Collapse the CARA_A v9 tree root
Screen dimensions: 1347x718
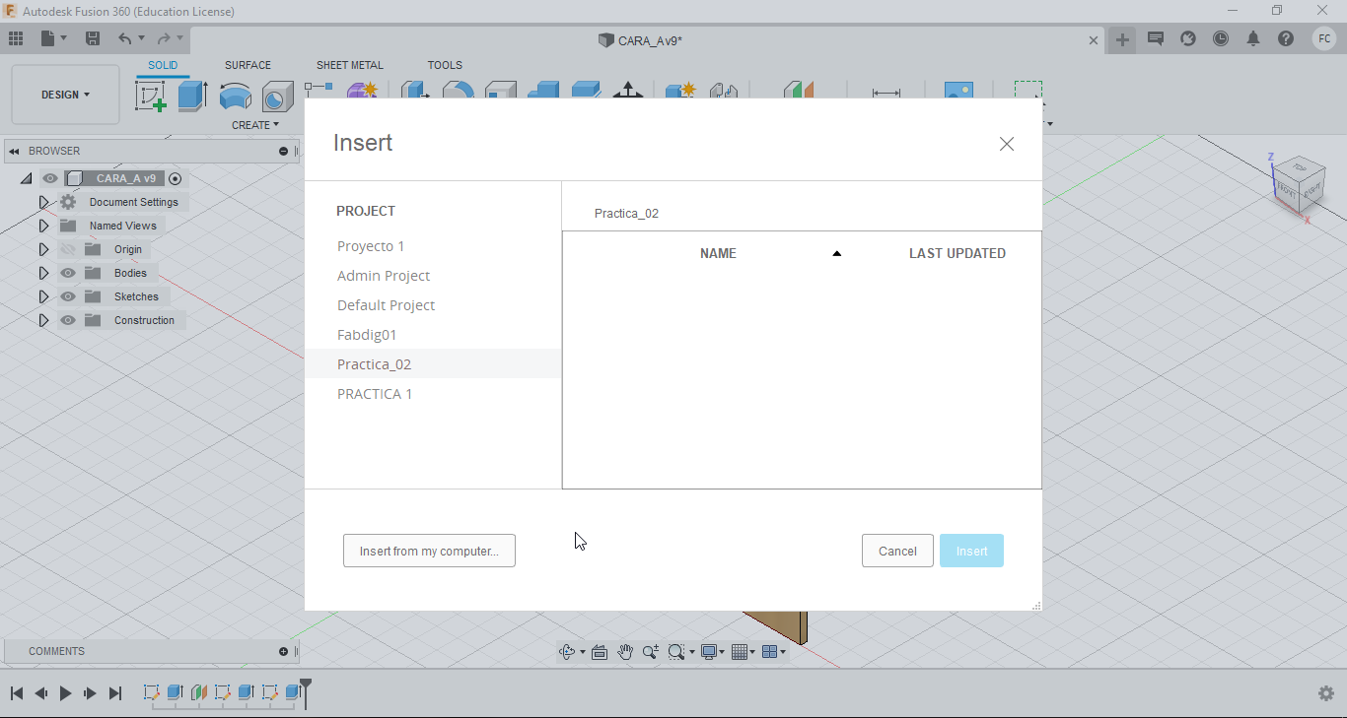pyautogui.click(x=27, y=178)
